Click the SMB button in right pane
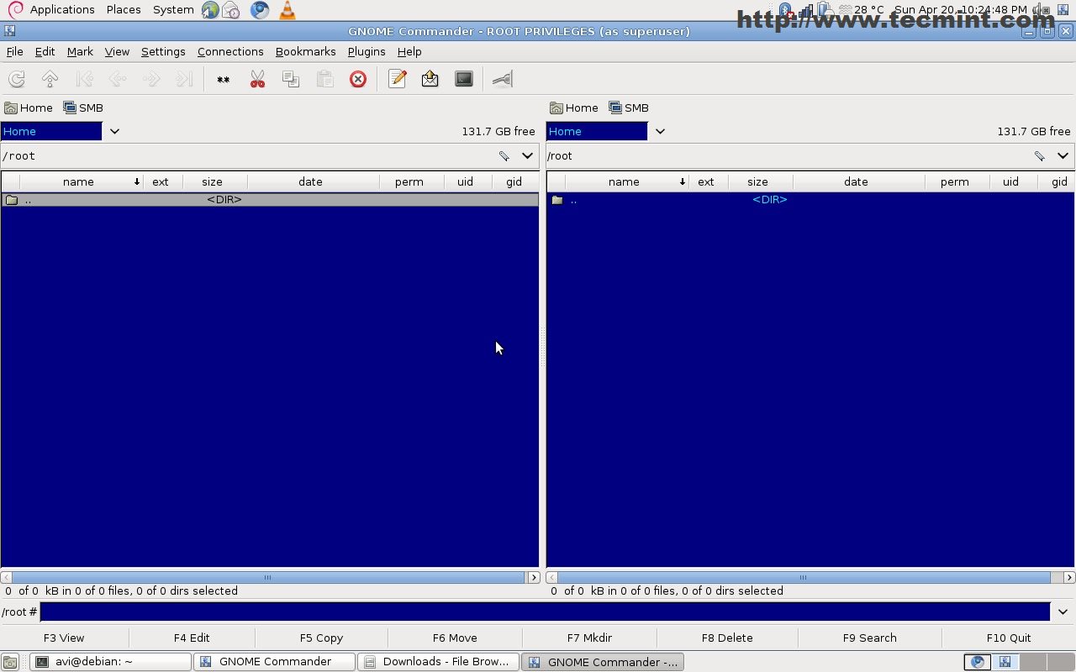1076x672 pixels. click(629, 108)
